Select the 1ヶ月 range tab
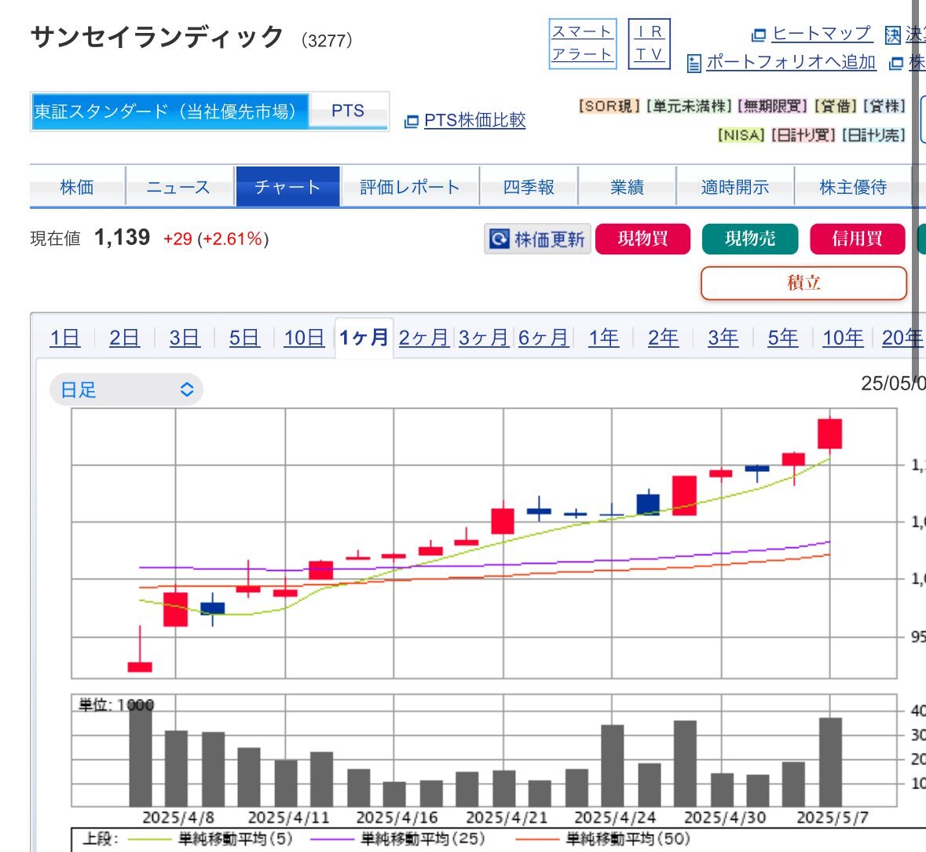 tap(364, 338)
